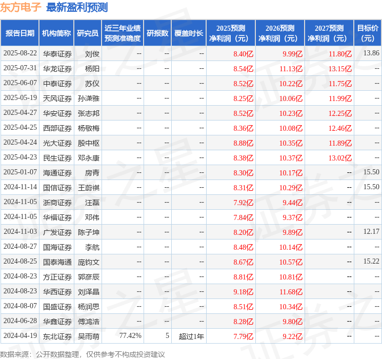Click 广发证券 institution cell
Image resolution: width=382 pixels, height=359 pixels.
(x=57, y=232)
